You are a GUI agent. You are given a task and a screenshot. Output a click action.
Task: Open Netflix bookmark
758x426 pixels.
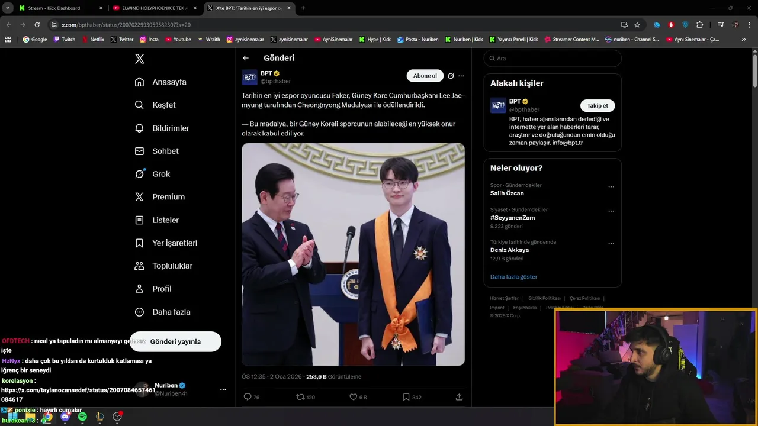tap(92, 40)
